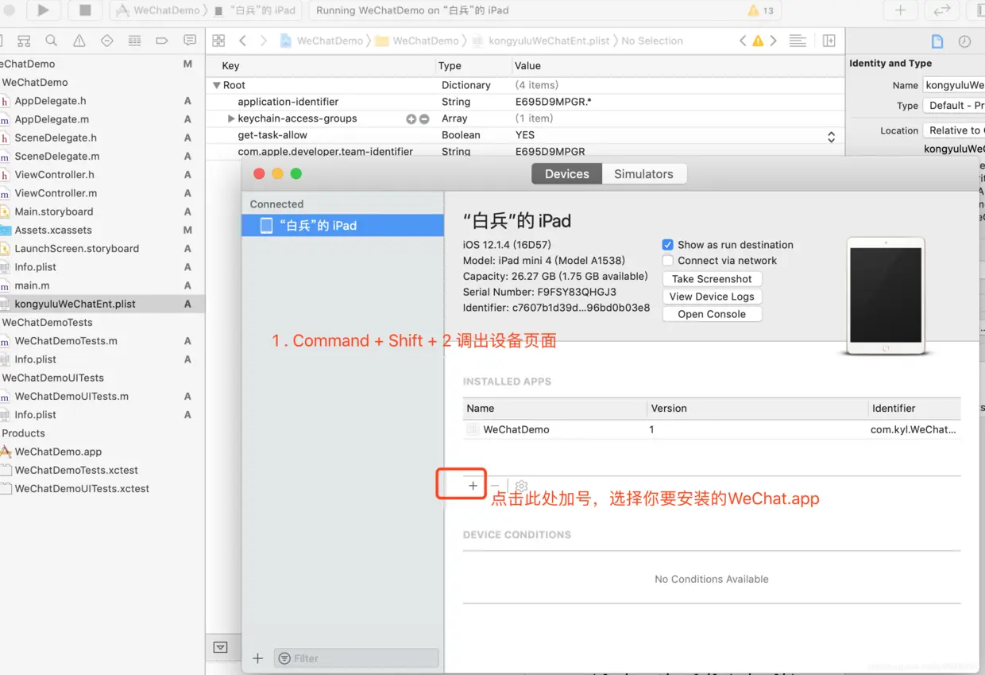The image size is (985, 675).
Task: Uncheck Show as run destination
Action: pos(667,244)
